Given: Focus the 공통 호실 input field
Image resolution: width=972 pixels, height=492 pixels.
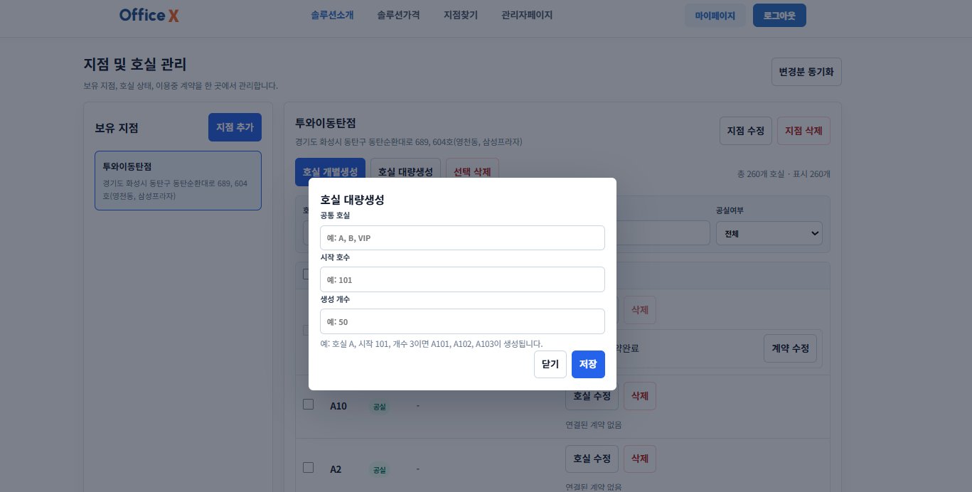Looking at the screenshot, I should coord(462,238).
